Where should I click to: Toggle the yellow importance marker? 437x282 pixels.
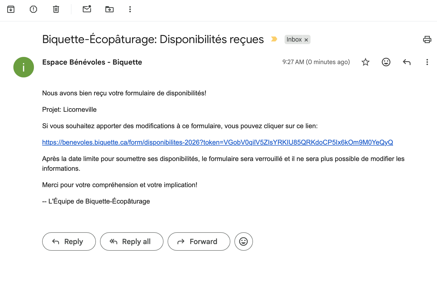pos(274,39)
